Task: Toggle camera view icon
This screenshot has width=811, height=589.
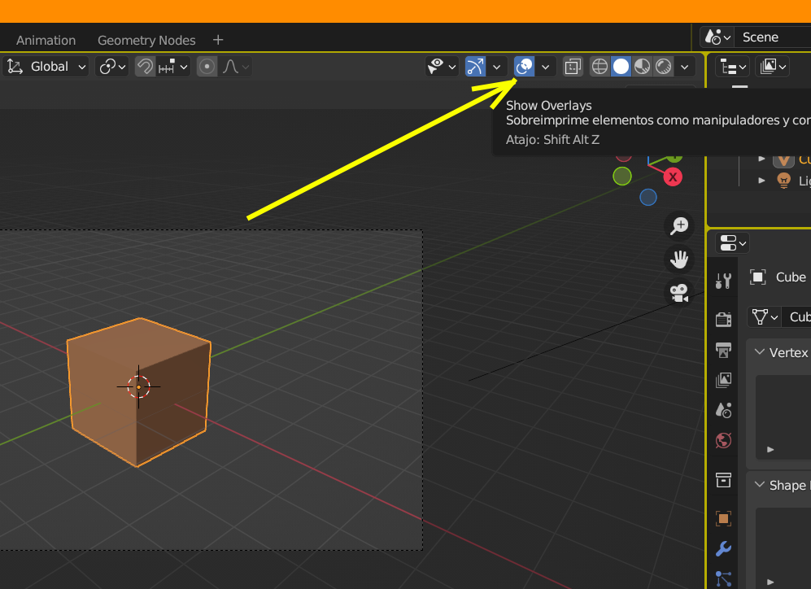Action: pos(678,293)
